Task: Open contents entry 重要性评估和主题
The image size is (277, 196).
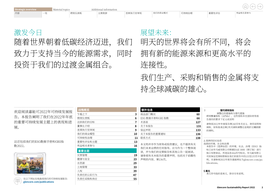Action: (107, 142)
